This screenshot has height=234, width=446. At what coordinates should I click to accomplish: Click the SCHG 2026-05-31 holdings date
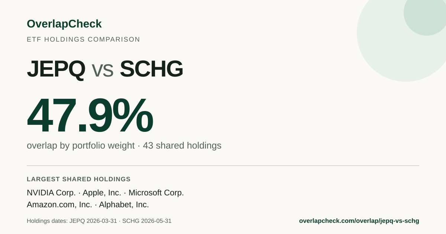tap(147, 221)
